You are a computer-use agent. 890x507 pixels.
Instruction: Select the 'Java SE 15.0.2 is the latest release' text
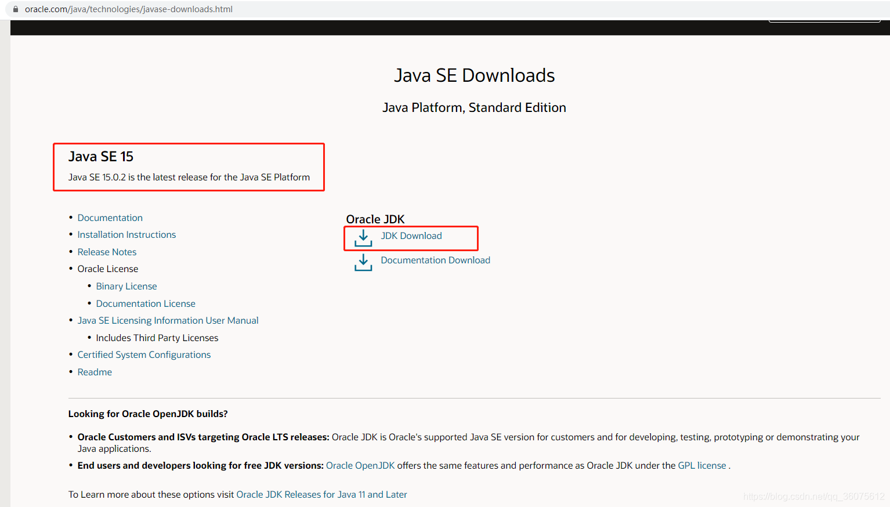point(189,177)
